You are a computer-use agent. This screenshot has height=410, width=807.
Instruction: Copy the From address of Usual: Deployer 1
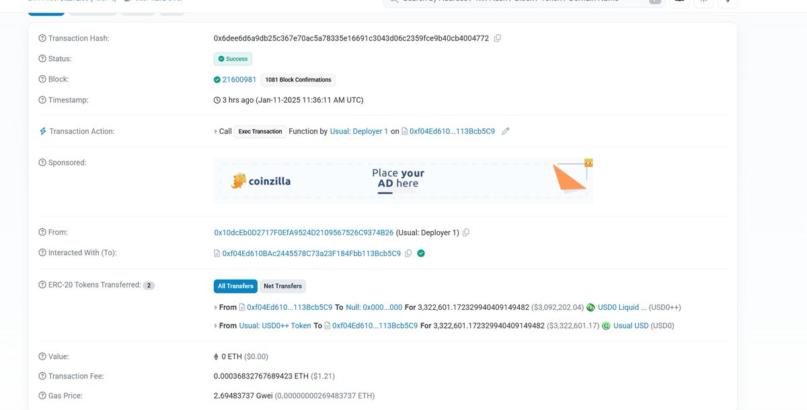point(466,232)
